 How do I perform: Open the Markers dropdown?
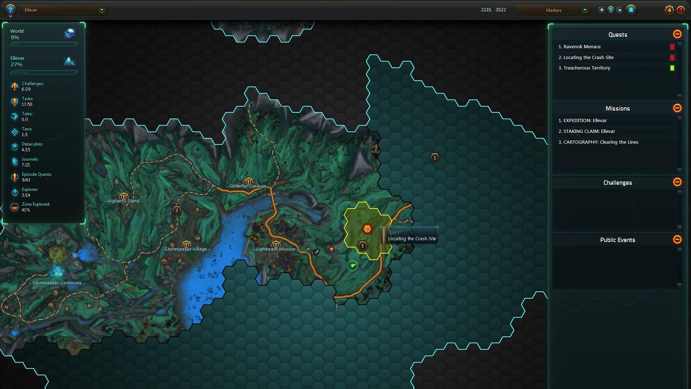554,10
